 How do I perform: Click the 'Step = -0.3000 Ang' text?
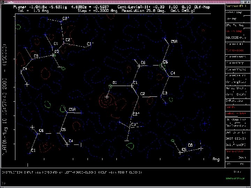pos(98,11)
